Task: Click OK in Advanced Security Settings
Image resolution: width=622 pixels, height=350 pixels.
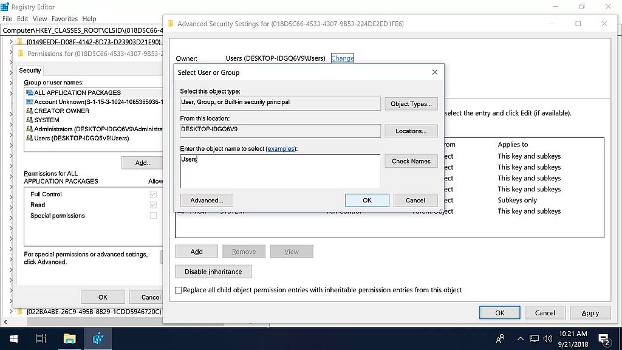Action: (500, 313)
